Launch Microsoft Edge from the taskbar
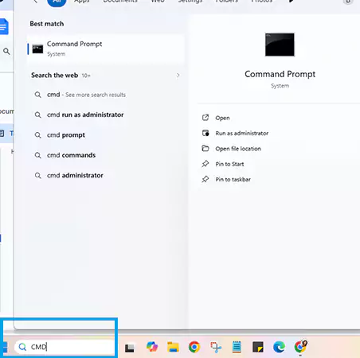The width and height of the screenshot is (360, 358). tap(279, 347)
